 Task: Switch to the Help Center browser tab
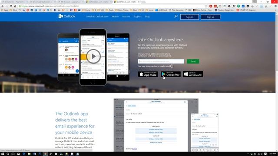(x=15, y=2)
